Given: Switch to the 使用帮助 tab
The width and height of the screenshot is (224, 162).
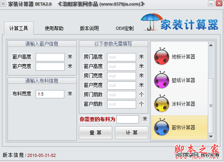Looking at the screenshot, I should click(x=54, y=28).
